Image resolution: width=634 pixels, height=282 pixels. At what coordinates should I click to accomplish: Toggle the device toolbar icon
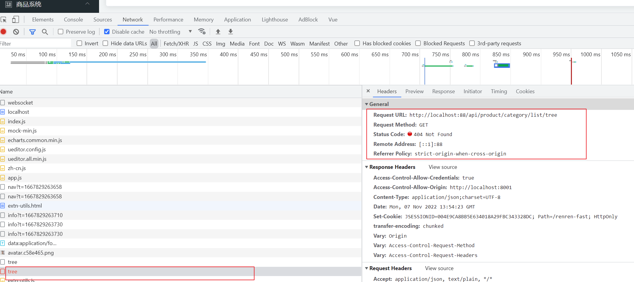16,20
